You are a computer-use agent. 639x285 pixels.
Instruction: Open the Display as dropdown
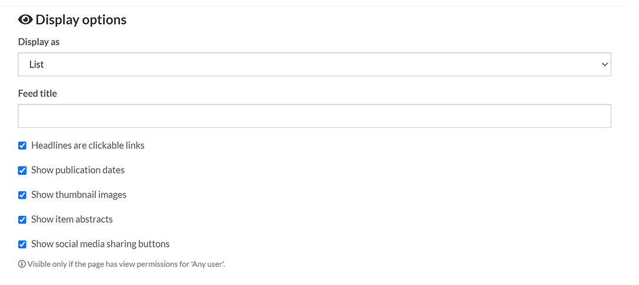click(x=314, y=65)
